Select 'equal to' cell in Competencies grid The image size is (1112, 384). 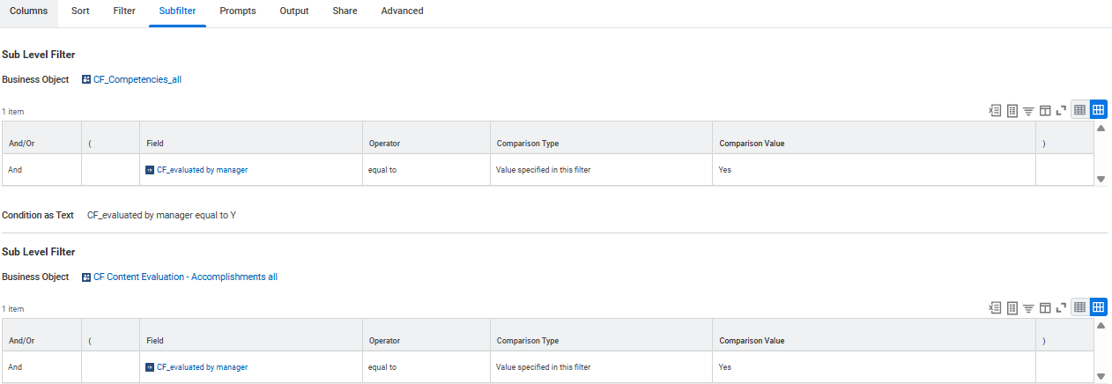click(426, 170)
